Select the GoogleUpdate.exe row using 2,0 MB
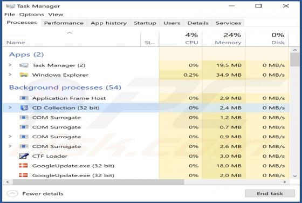The height and width of the screenshot is (203, 302). point(146,175)
